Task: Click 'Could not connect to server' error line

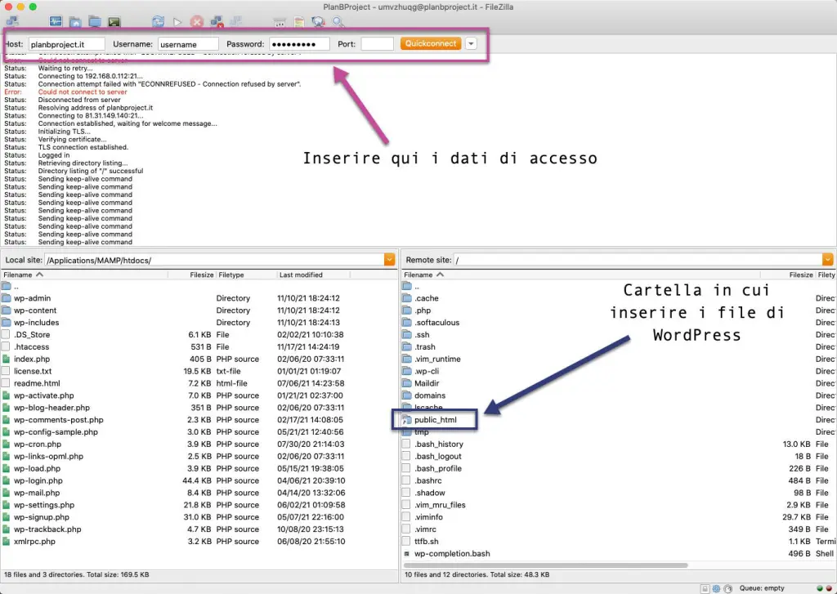Action: (83, 92)
